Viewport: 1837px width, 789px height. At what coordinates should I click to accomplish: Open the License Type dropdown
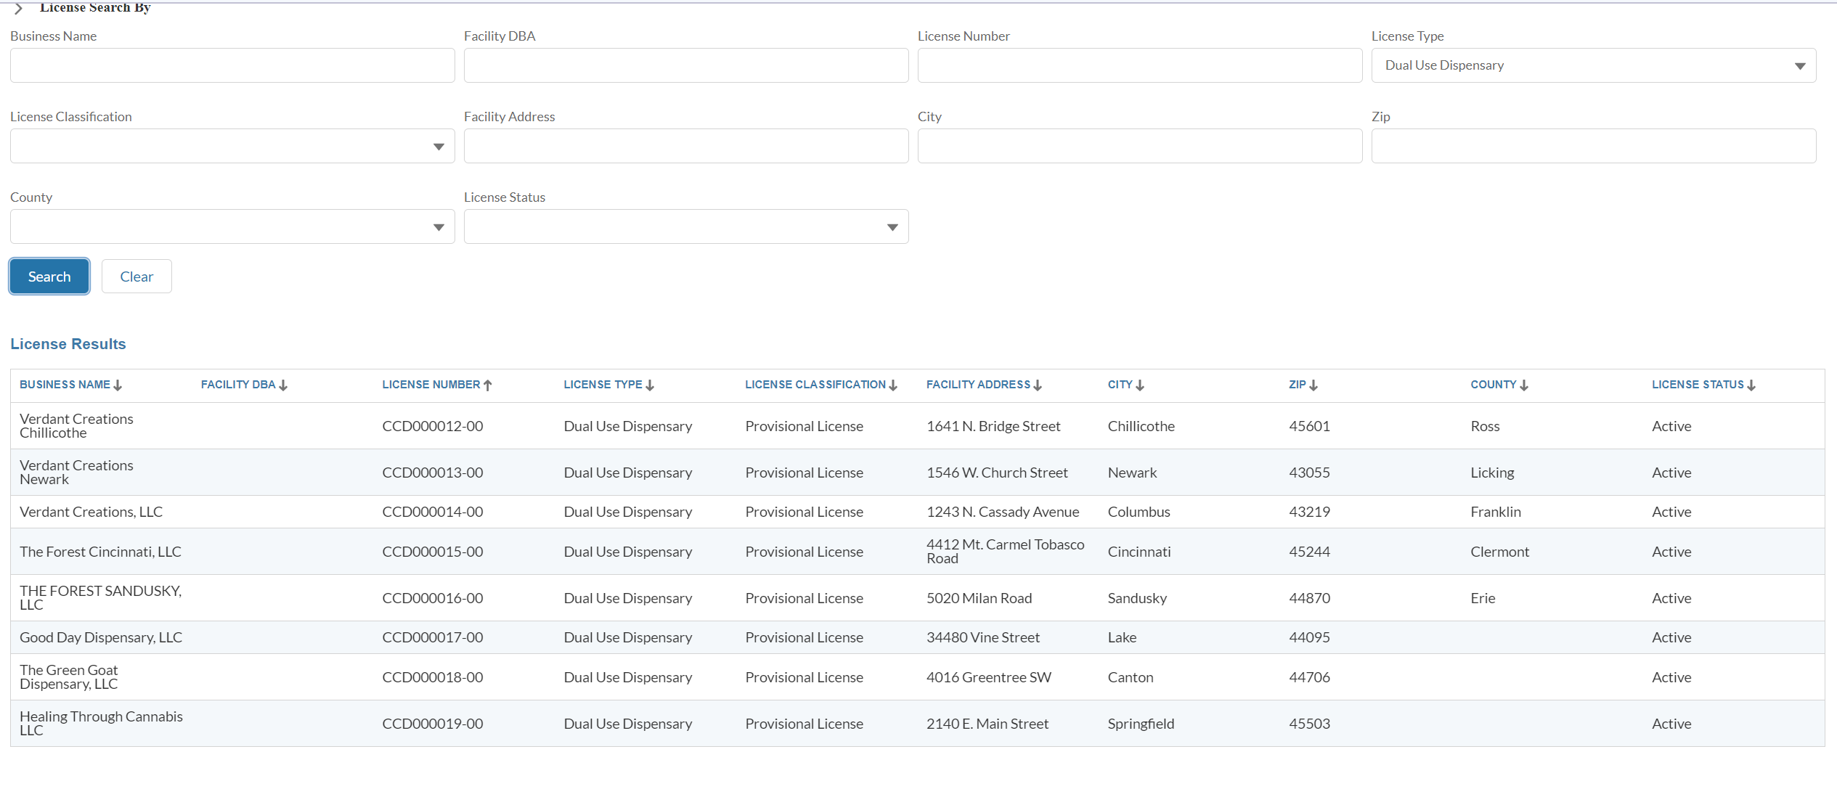pos(1594,65)
